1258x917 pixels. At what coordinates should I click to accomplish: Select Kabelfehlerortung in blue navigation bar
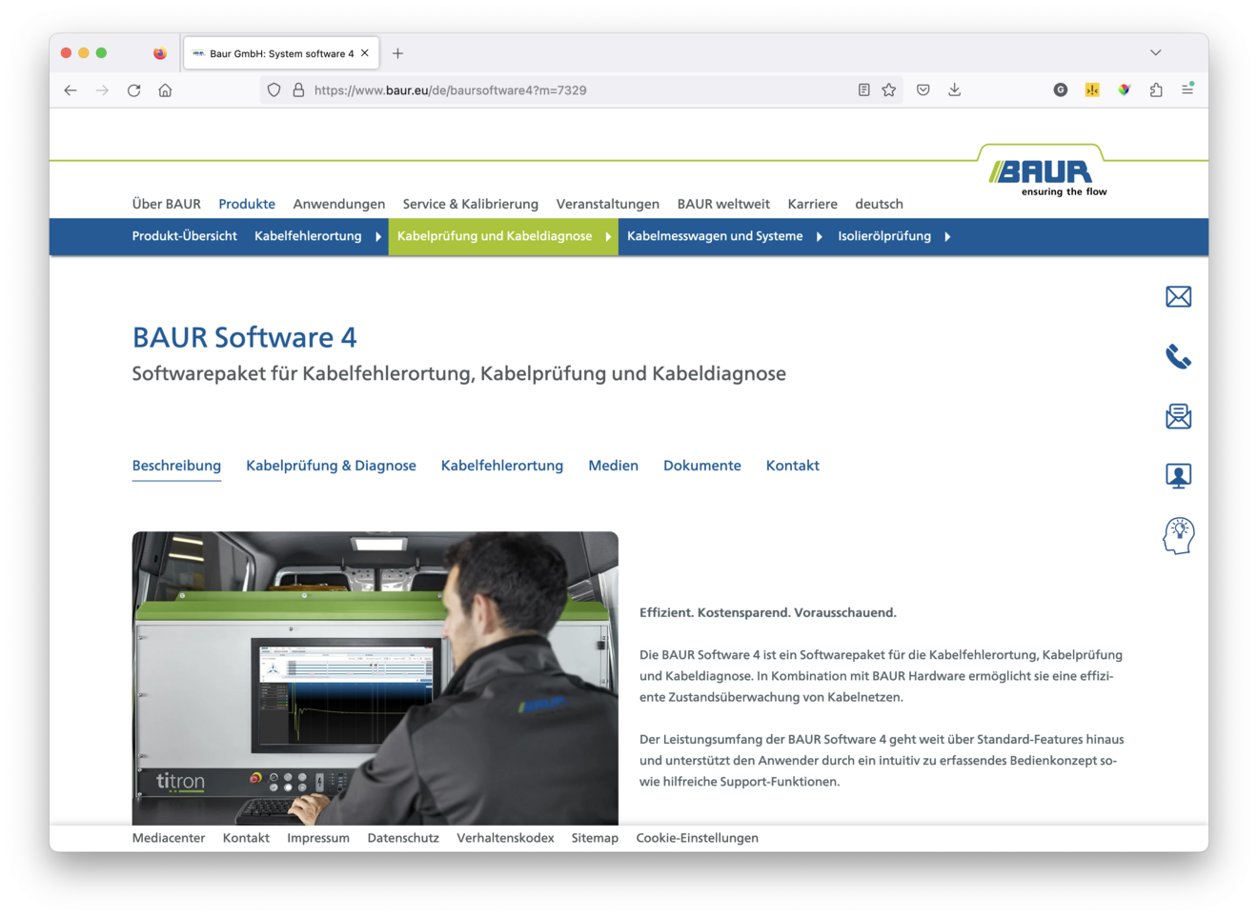tap(308, 236)
